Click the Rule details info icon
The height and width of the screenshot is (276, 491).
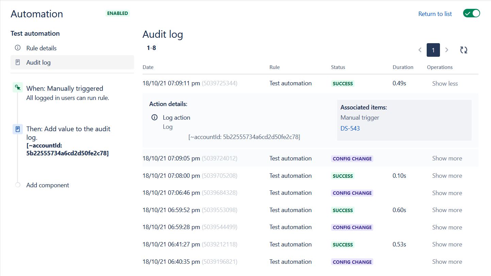pyautogui.click(x=18, y=48)
